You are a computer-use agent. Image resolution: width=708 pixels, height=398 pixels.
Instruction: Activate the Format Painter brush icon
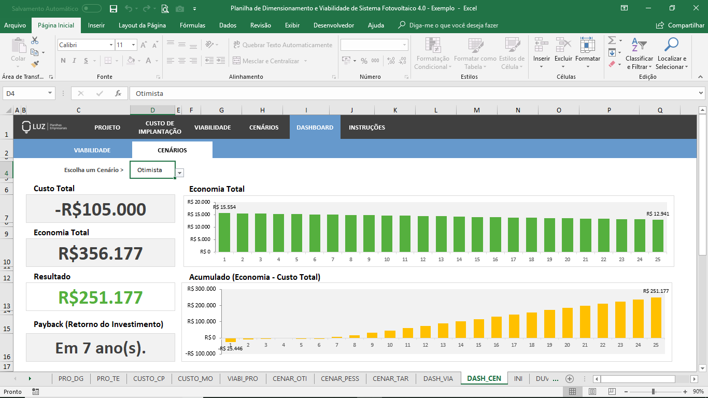35,64
